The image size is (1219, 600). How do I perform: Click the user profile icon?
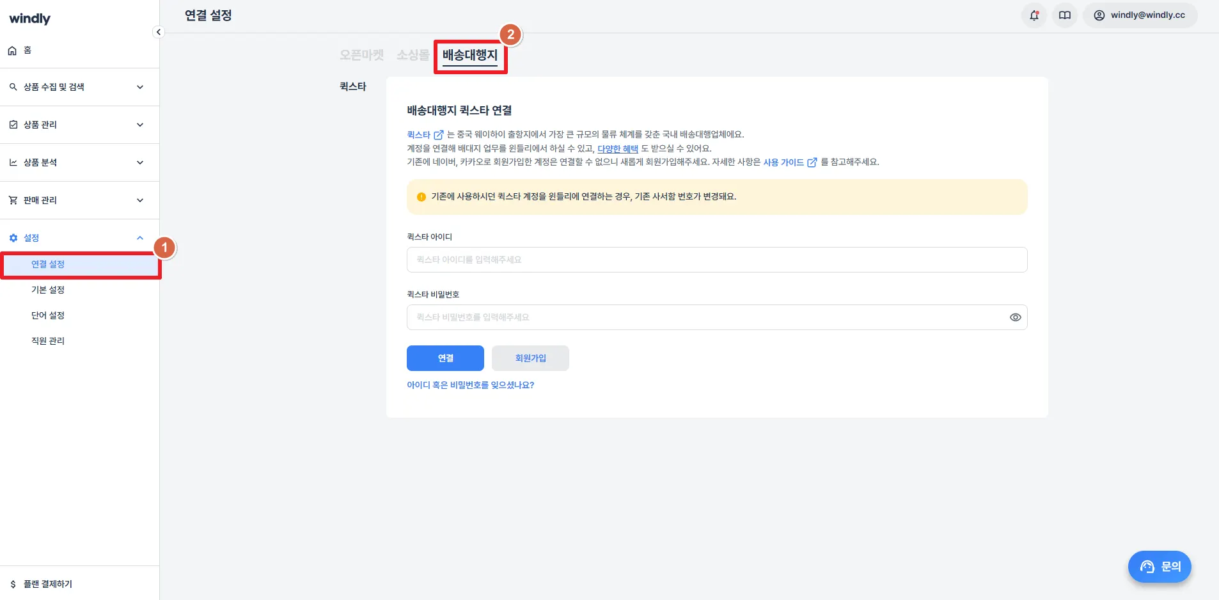[1099, 15]
